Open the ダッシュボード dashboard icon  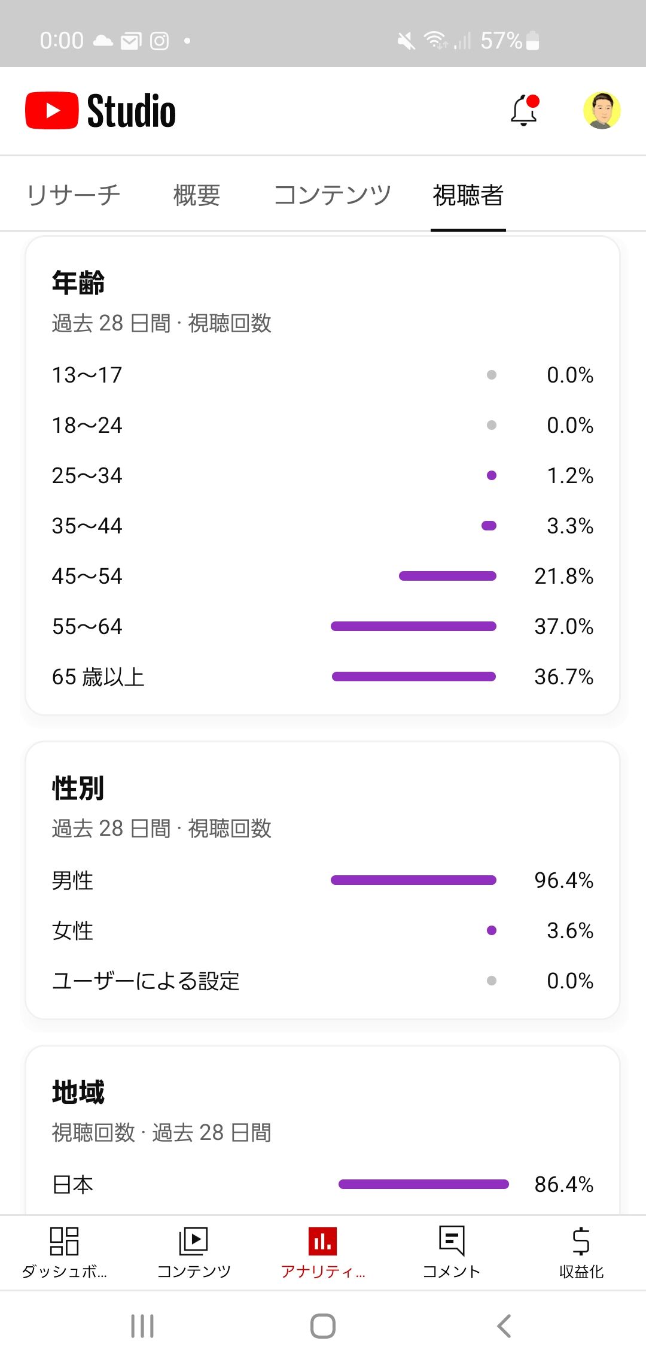(65, 1242)
